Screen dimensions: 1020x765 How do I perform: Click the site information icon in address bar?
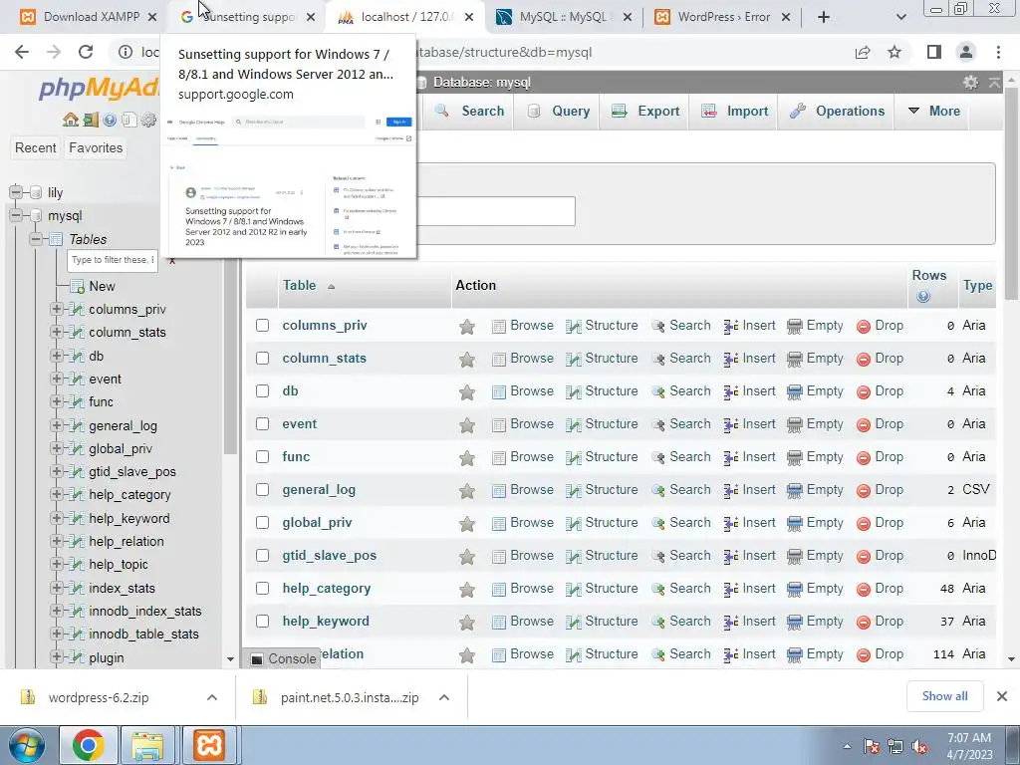coord(126,52)
